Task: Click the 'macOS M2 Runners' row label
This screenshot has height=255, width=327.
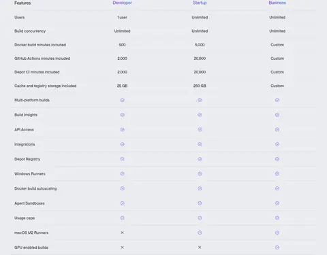Action: point(31,233)
